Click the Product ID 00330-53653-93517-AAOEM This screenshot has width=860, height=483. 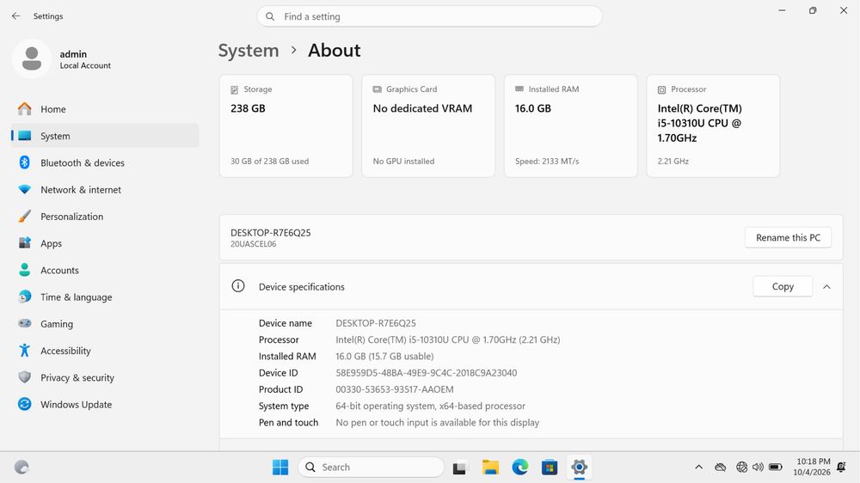pyautogui.click(x=395, y=389)
